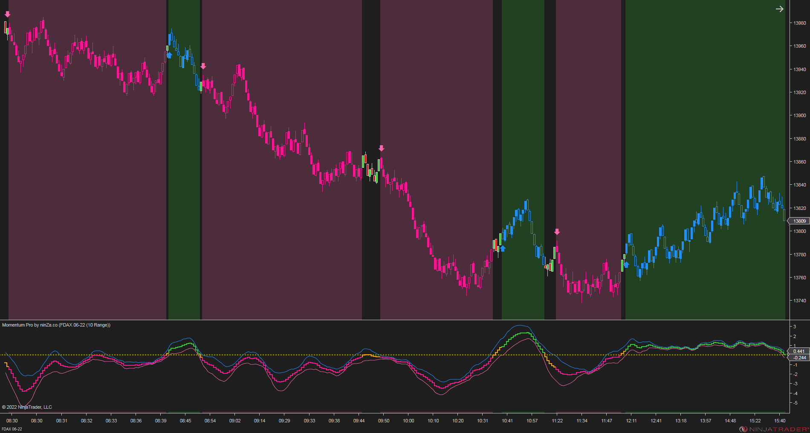
Task: Click indicator scale label 3
Action: (x=795, y=327)
